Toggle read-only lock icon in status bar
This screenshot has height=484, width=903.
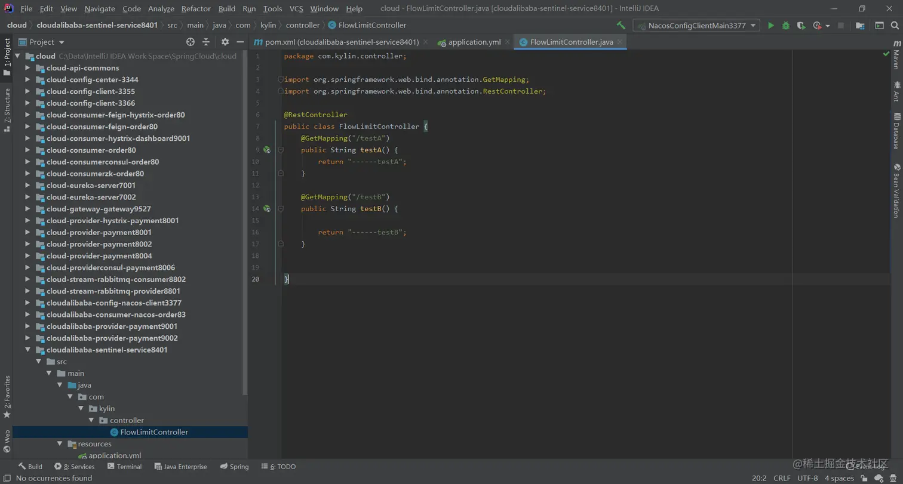coord(864,478)
